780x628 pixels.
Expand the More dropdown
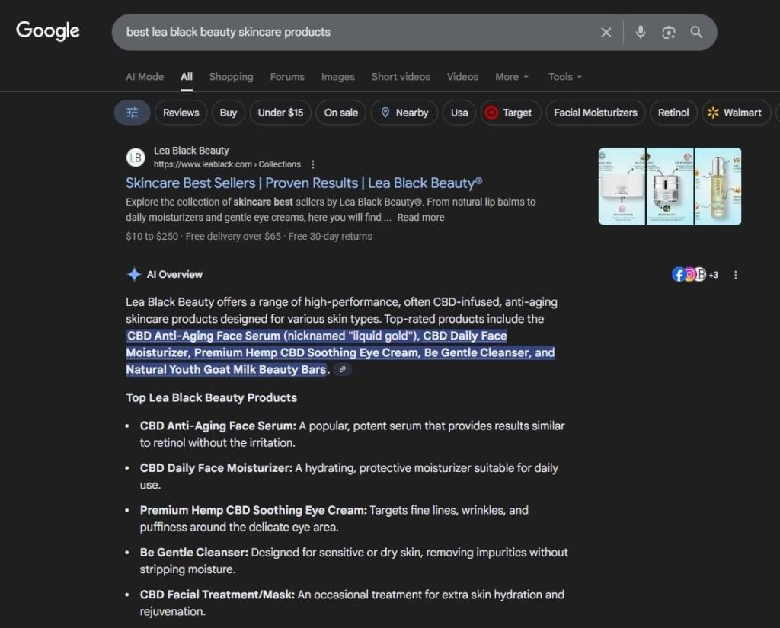[x=511, y=77]
